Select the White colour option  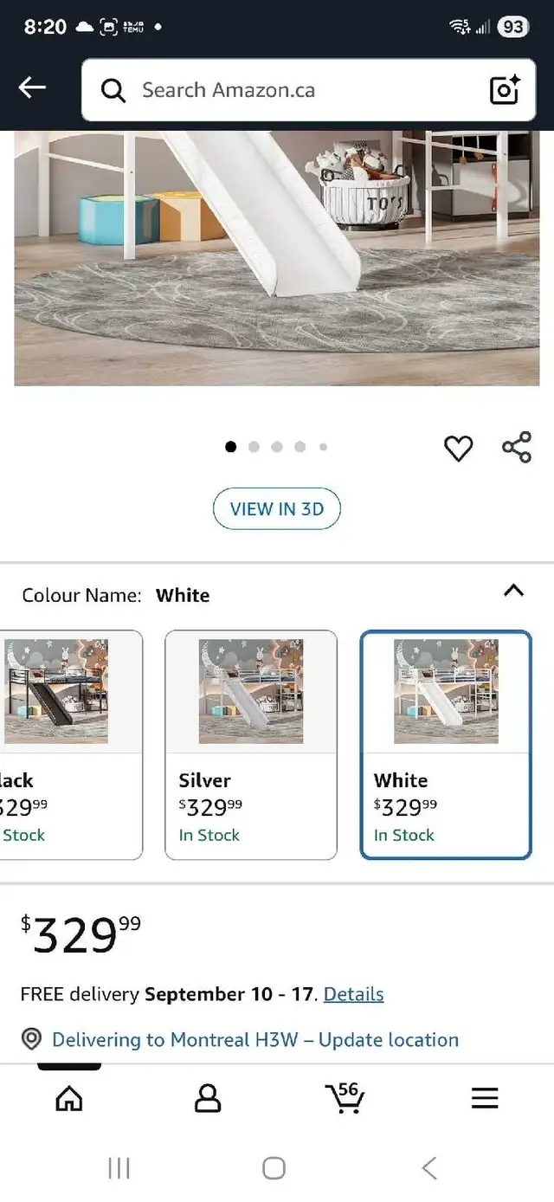click(x=446, y=745)
